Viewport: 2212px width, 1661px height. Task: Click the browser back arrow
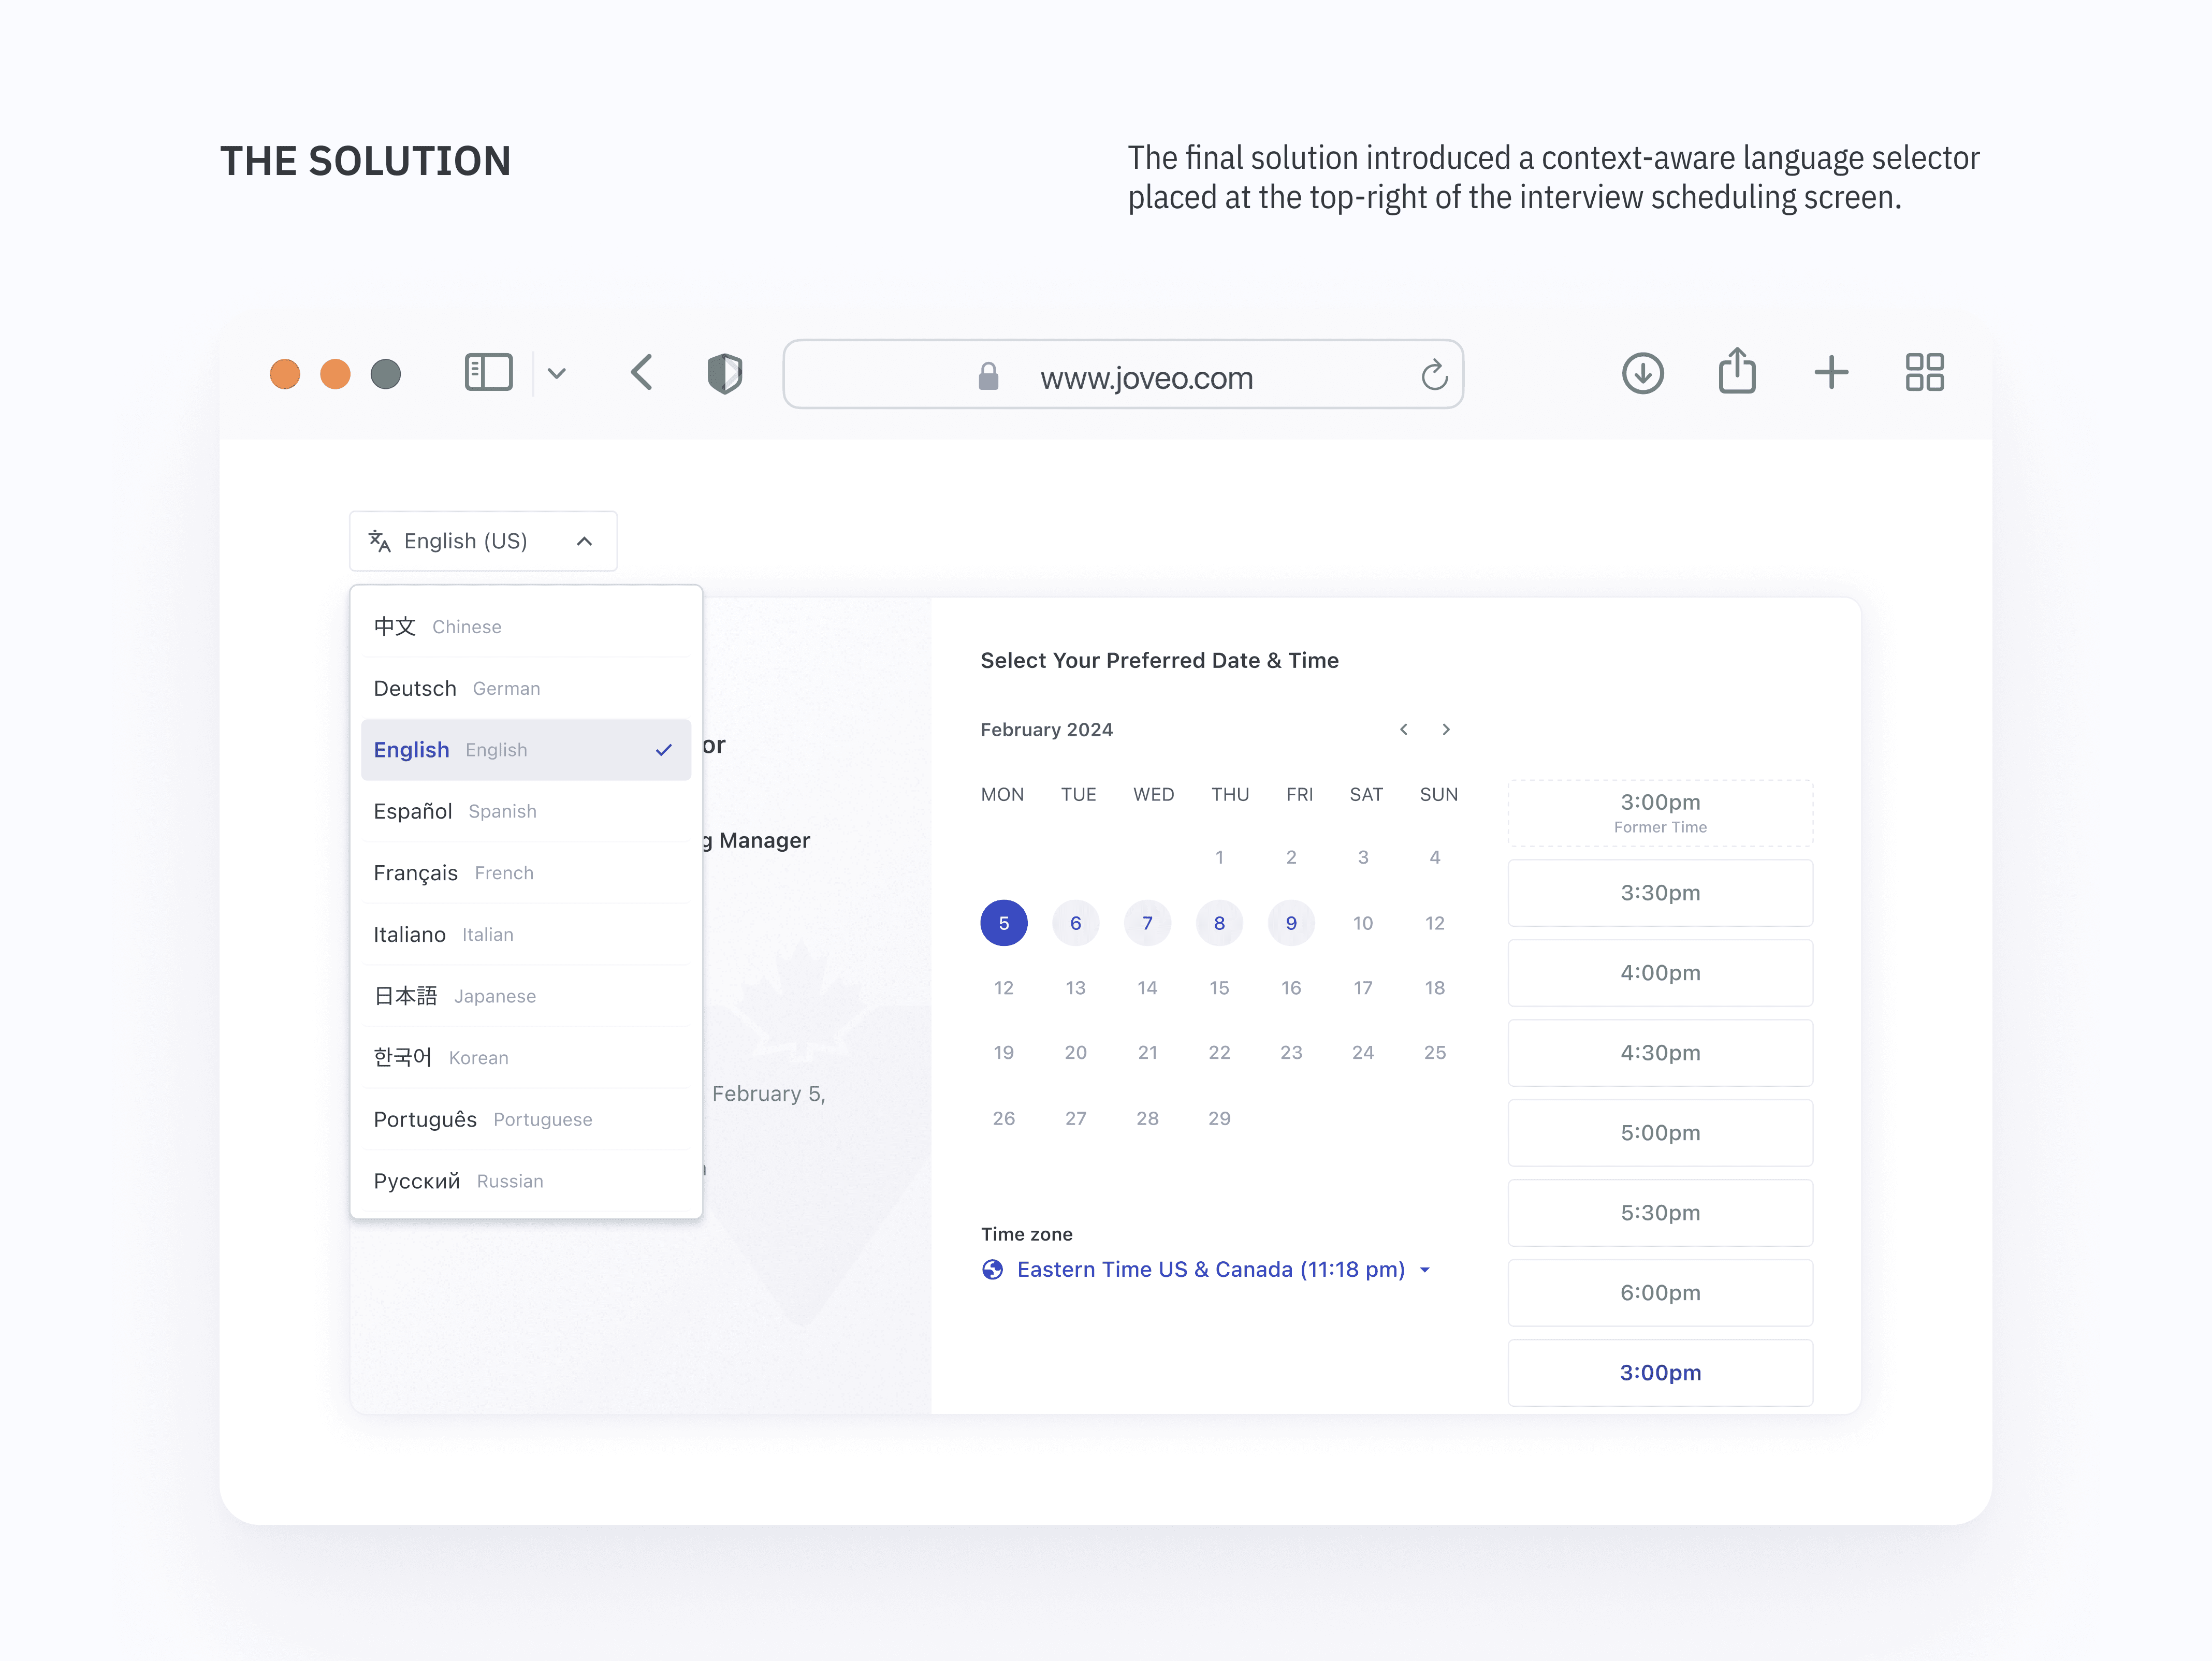(642, 372)
